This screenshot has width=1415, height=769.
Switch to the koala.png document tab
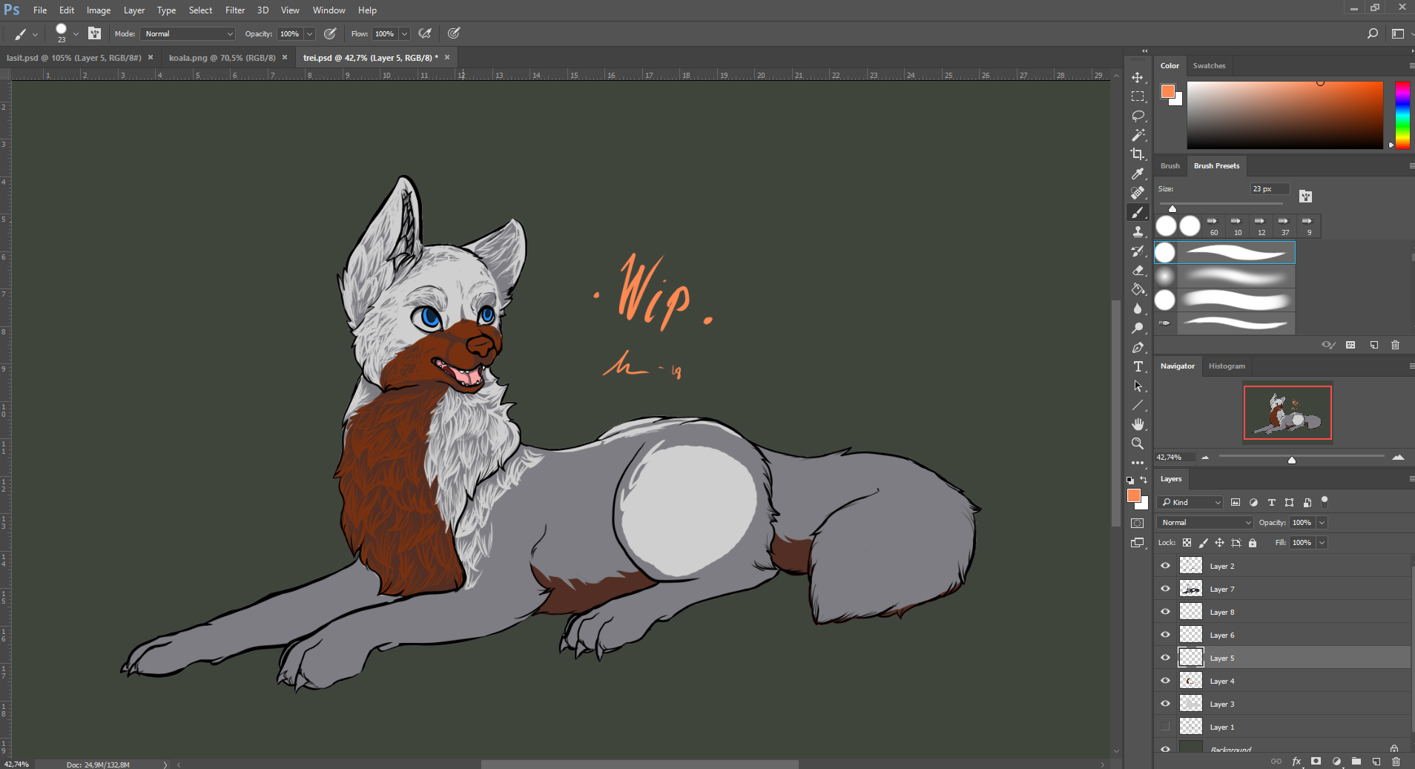pos(222,58)
